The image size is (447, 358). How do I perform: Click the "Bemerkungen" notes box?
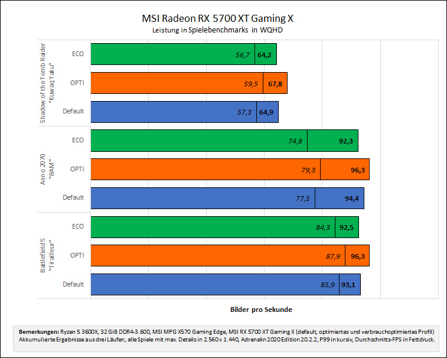click(x=226, y=338)
